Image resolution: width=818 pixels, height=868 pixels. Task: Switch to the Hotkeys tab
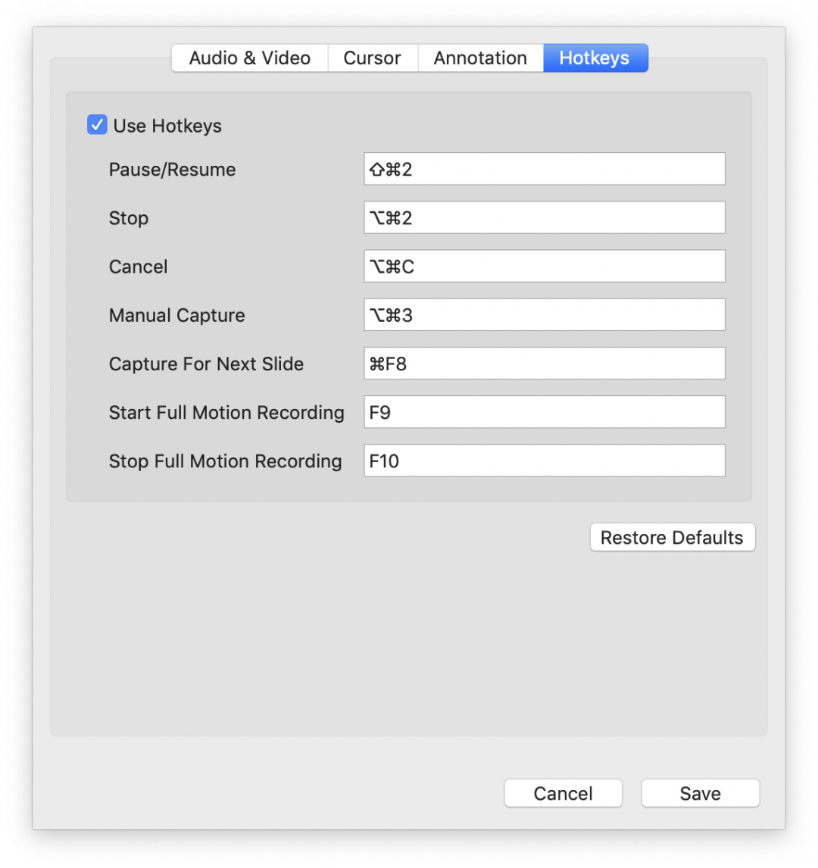pyautogui.click(x=595, y=58)
